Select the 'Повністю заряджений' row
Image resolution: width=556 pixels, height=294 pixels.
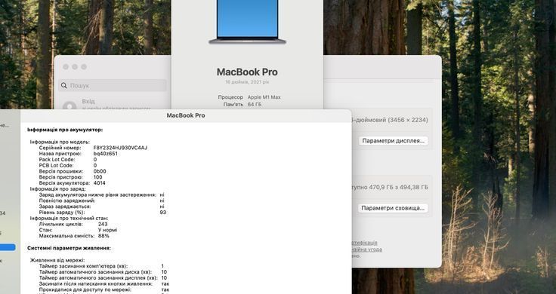pos(101,201)
